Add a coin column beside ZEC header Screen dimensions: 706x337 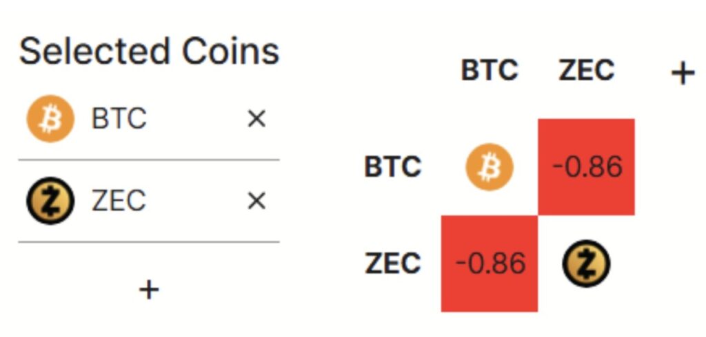coord(682,72)
